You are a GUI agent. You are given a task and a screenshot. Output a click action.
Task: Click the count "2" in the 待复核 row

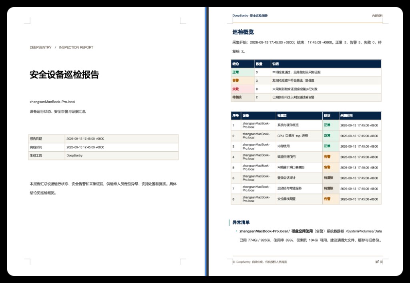coord(257,97)
